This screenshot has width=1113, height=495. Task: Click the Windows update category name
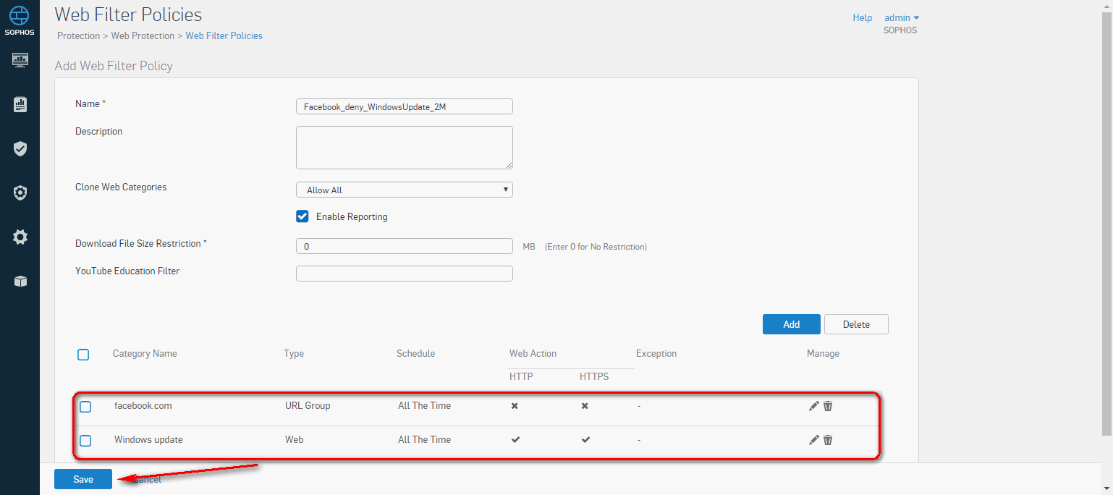coord(148,439)
